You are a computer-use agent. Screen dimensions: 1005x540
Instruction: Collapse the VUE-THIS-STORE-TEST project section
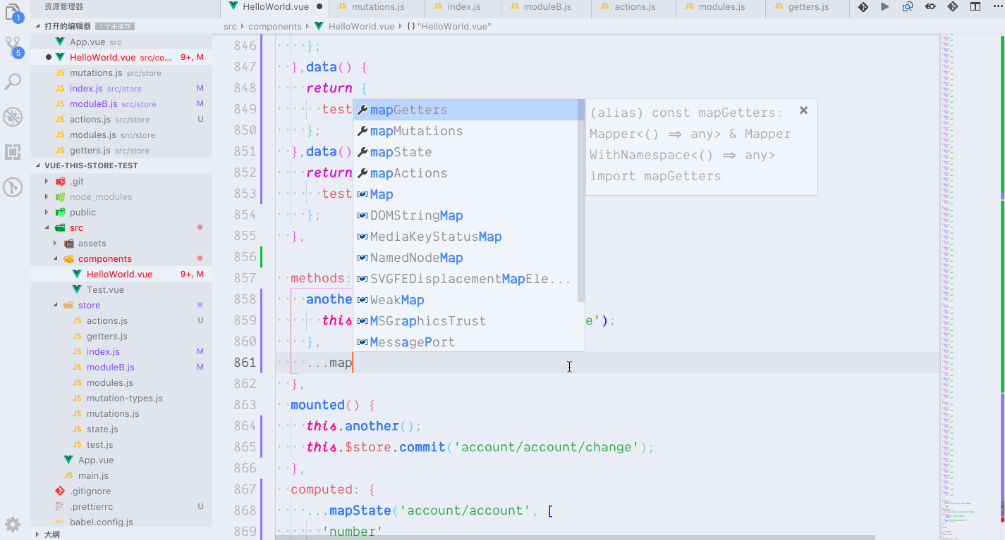pos(121,165)
